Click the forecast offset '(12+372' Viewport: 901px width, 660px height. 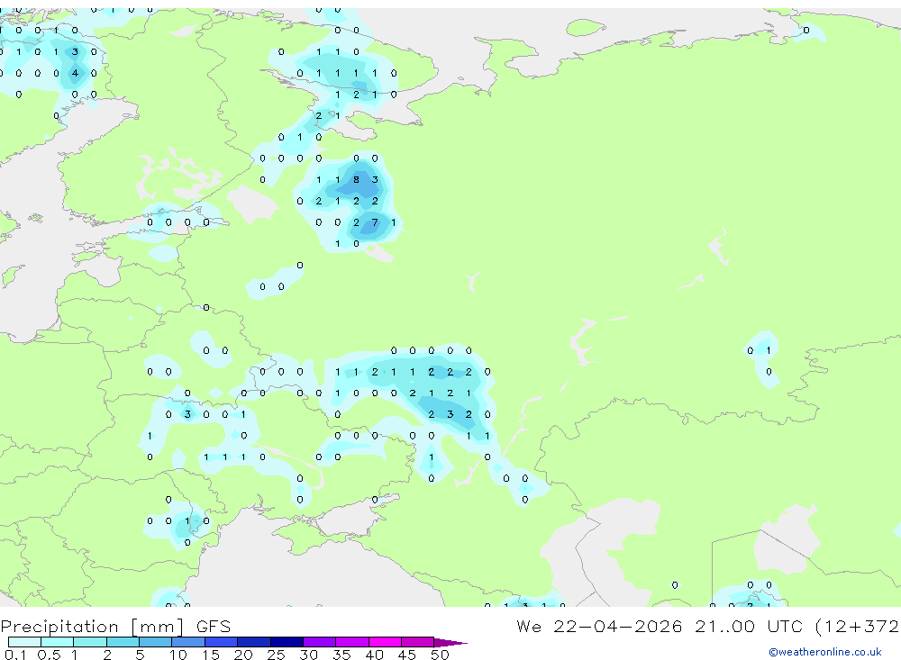click(x=858, y=627)
